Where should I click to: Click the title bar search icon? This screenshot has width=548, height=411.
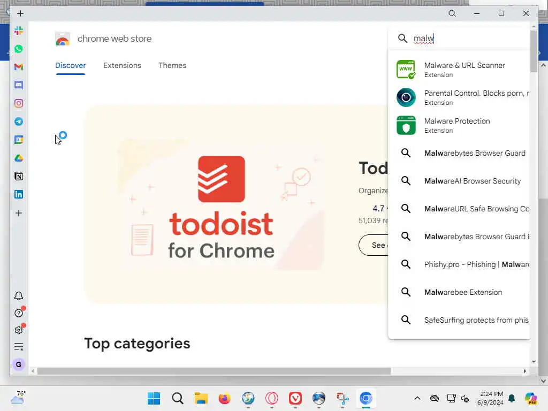point(452,13)
